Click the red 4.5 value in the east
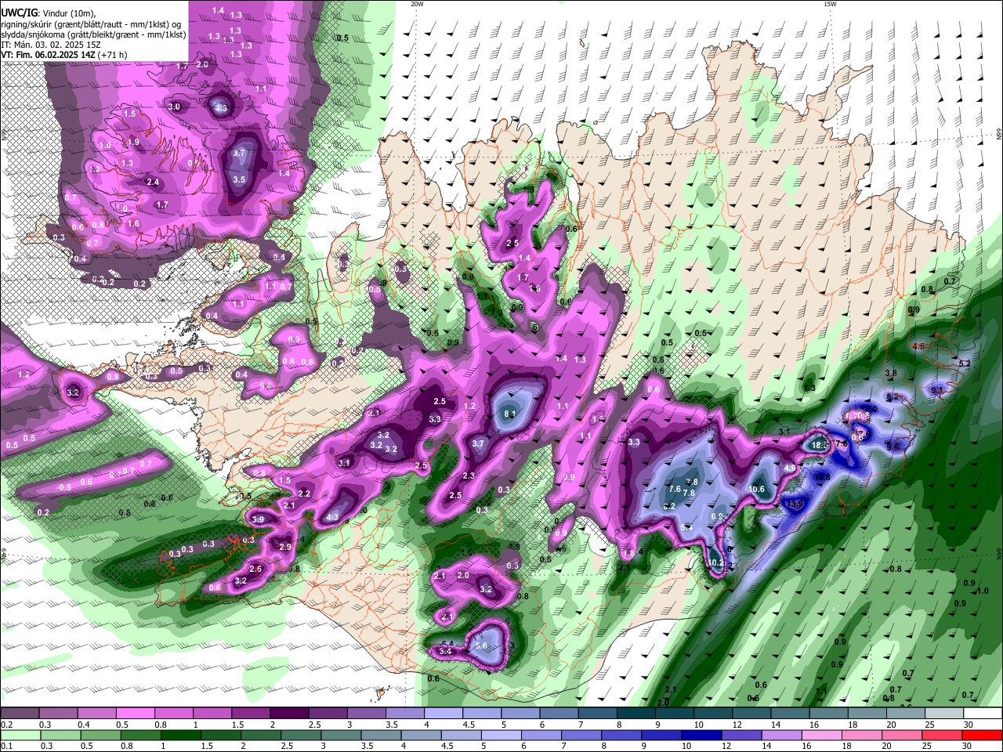The height and width of the screenshot is (752, 1003). [920, 346]
